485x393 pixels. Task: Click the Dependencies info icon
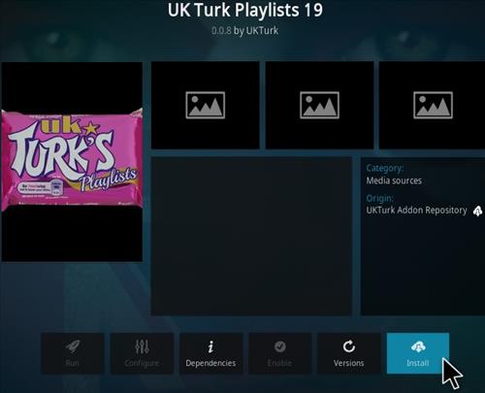(210, 346)
